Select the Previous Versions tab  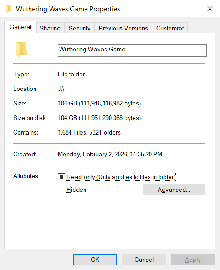pos(123,28)
